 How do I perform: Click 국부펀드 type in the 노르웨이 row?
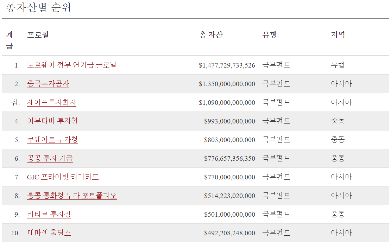click(x=276, y=65)
